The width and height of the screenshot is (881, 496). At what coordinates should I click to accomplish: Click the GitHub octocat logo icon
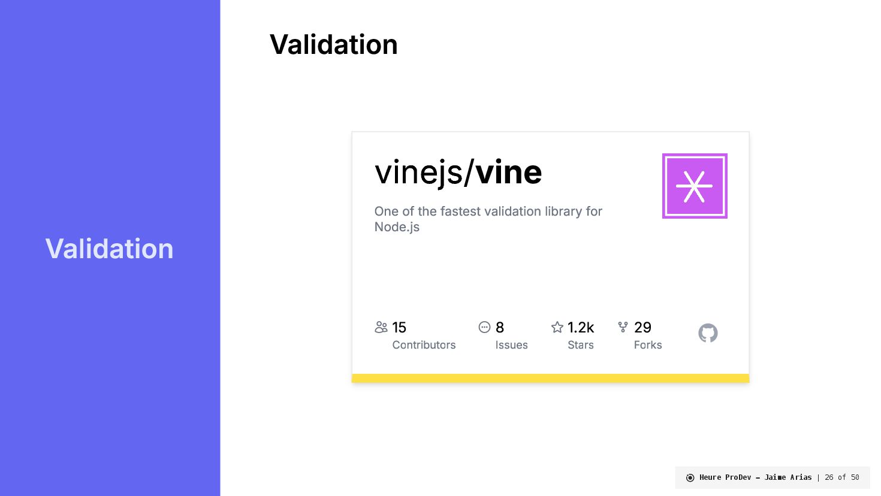(x=708, y=333)
